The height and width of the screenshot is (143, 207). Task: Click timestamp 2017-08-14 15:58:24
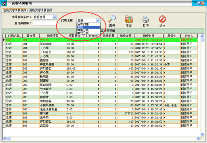[x=149, y=77]
